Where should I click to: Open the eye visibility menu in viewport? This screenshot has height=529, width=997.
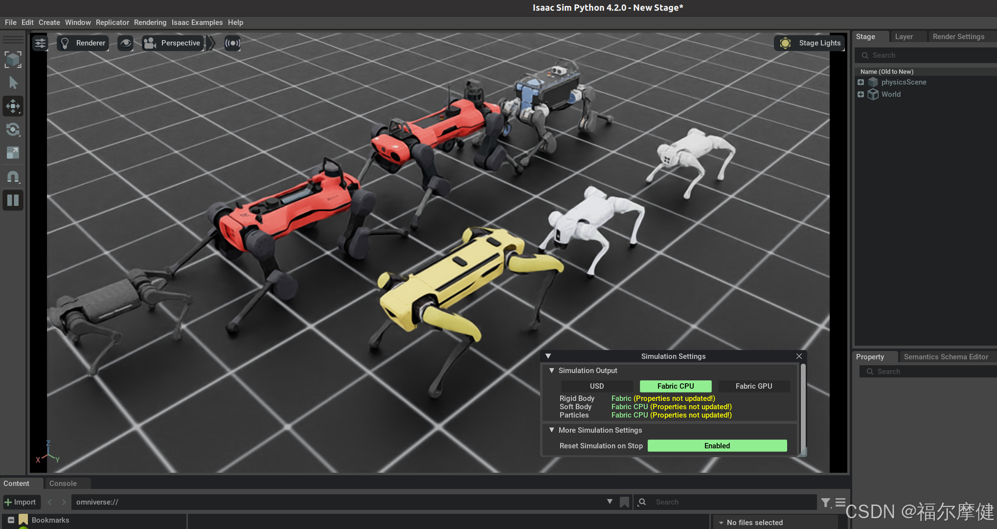click(x=126, y=43)
